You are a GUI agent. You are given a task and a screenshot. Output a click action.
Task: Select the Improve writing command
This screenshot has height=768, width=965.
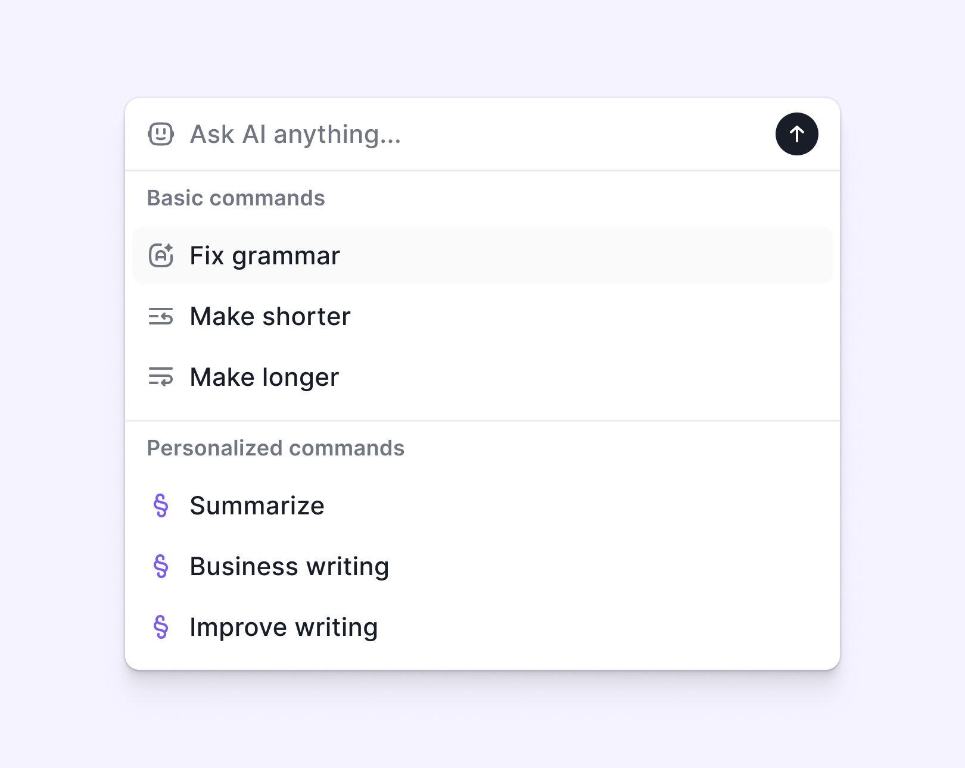[x=284, y=627]
